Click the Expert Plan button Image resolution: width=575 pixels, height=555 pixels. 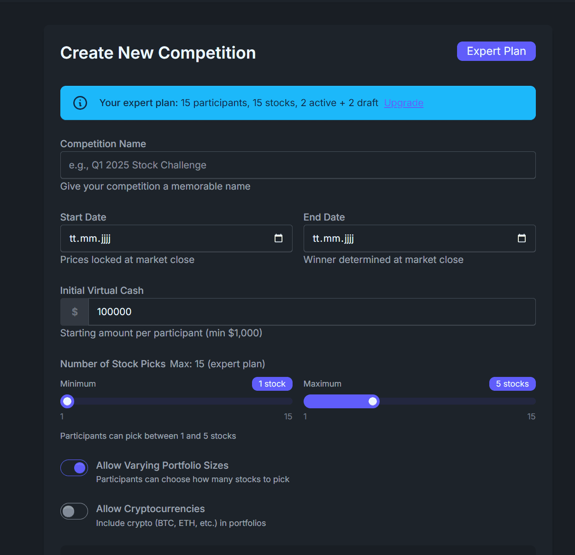[x=496, y=51]
